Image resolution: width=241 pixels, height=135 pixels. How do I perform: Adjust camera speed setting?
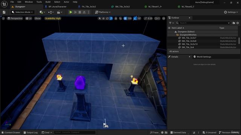[x=157, y=18]
